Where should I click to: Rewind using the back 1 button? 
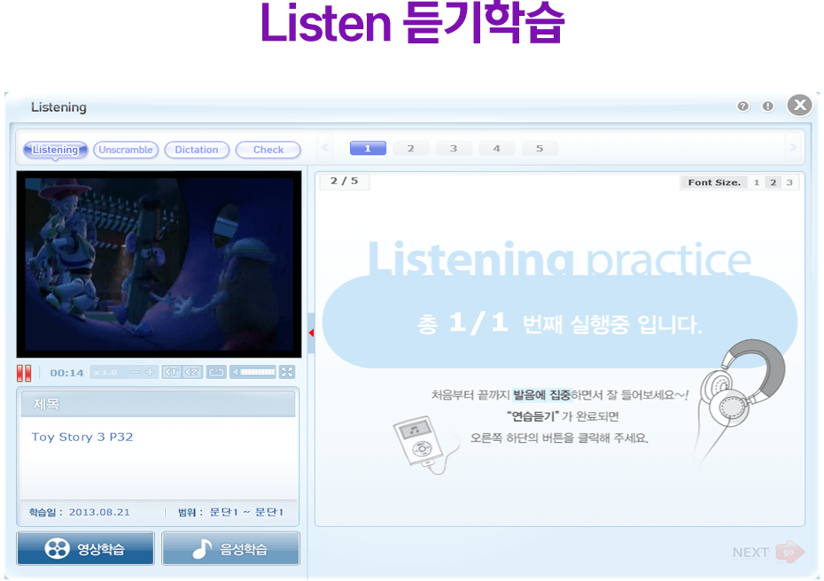[x=172, y=373]
